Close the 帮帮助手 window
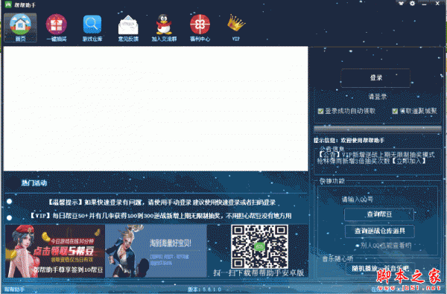This screenshot has width=447, height=294. point(437,4)
